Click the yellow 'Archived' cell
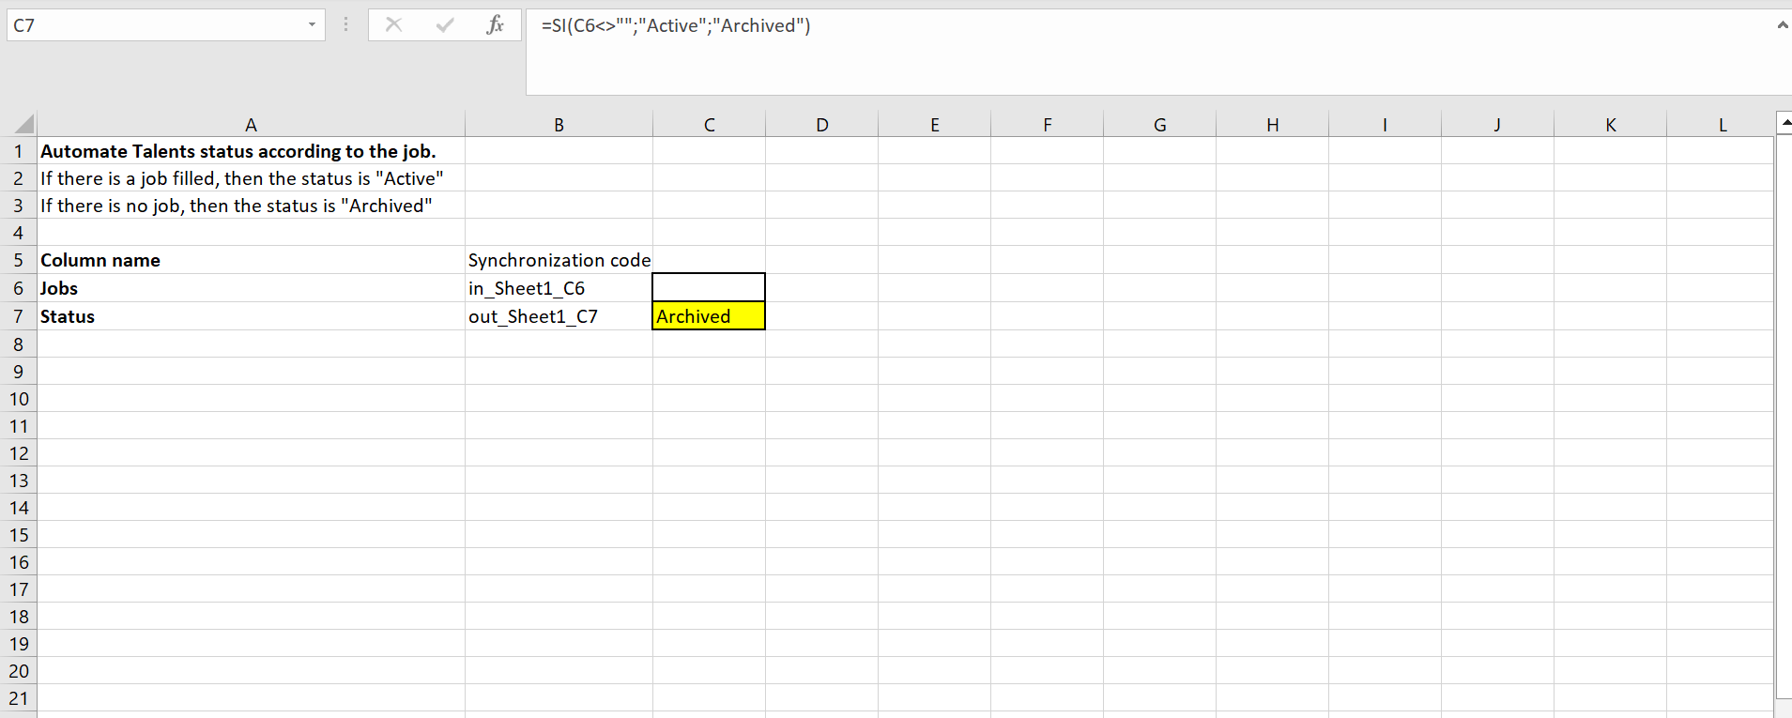The height and width of the screenshot is (718, 1792). (x=709, y=316)
